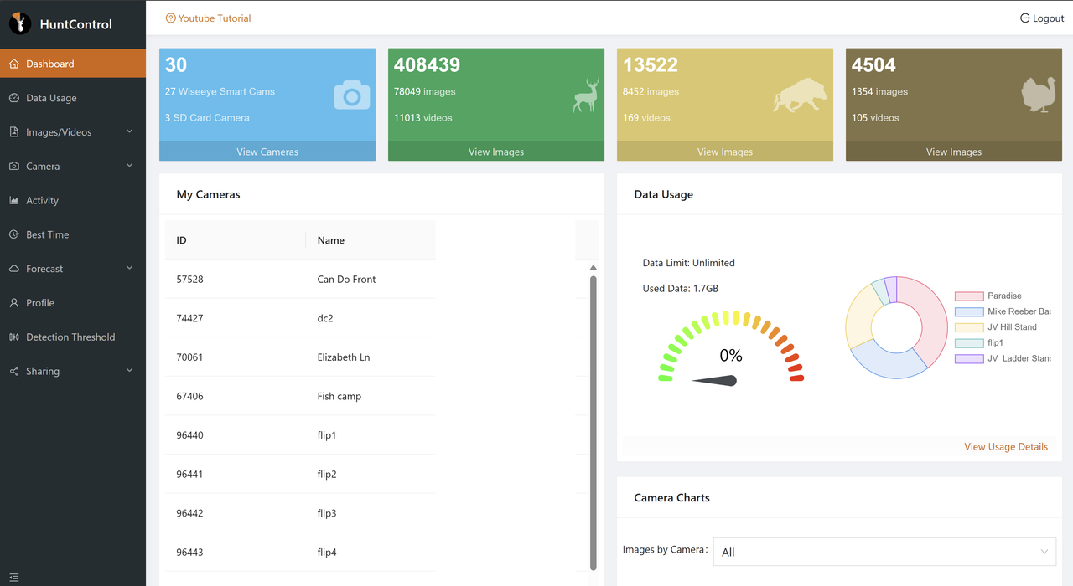The width and height of the screenshot is (1073, 586).
Task: Click the Images/Videos file icon
Action: (x=14, y=132)
